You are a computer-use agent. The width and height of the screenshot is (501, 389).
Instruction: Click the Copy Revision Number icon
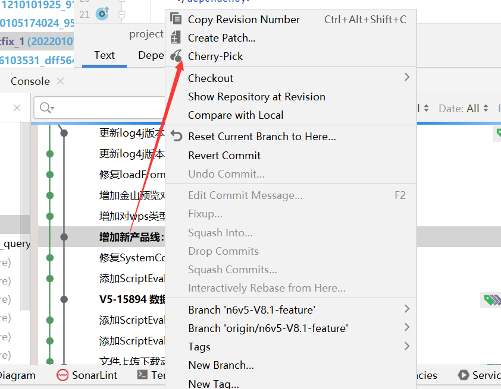176,19
